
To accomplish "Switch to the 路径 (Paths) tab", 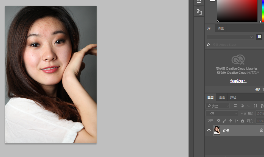I will point(233,97).
